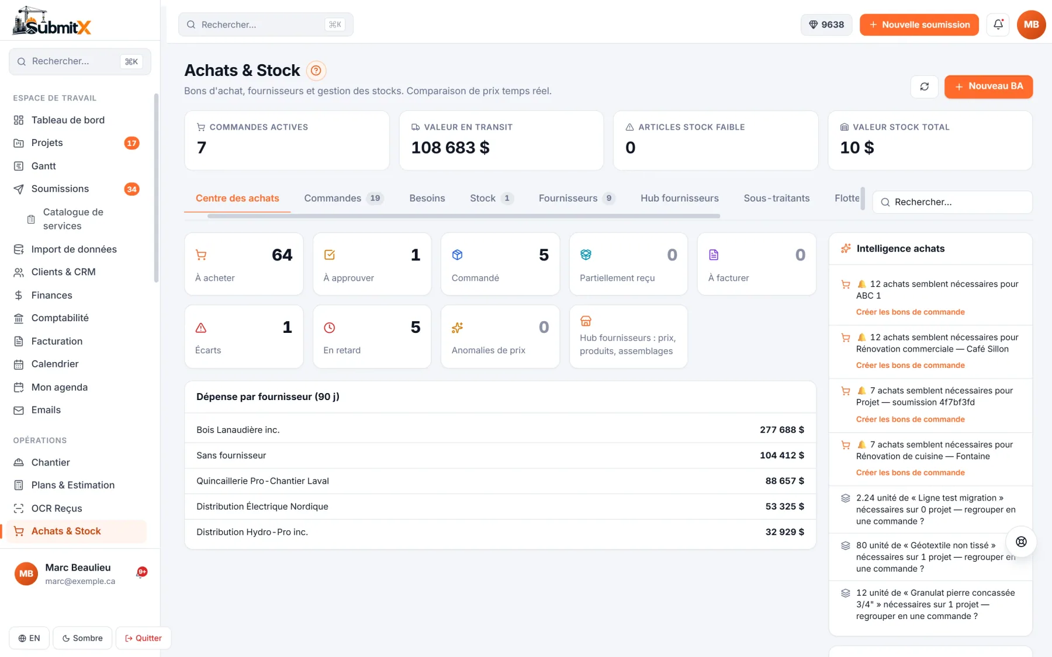This screenshot has width=1052, height=657.
Task: Open the Partiellement reçu card
Action: 628,264
